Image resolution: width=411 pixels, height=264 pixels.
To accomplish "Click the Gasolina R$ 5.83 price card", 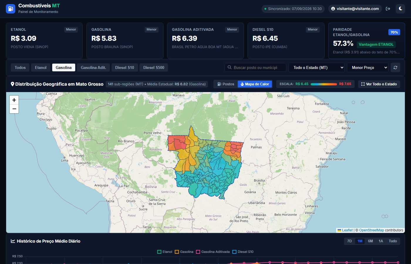I will (125, 41).
